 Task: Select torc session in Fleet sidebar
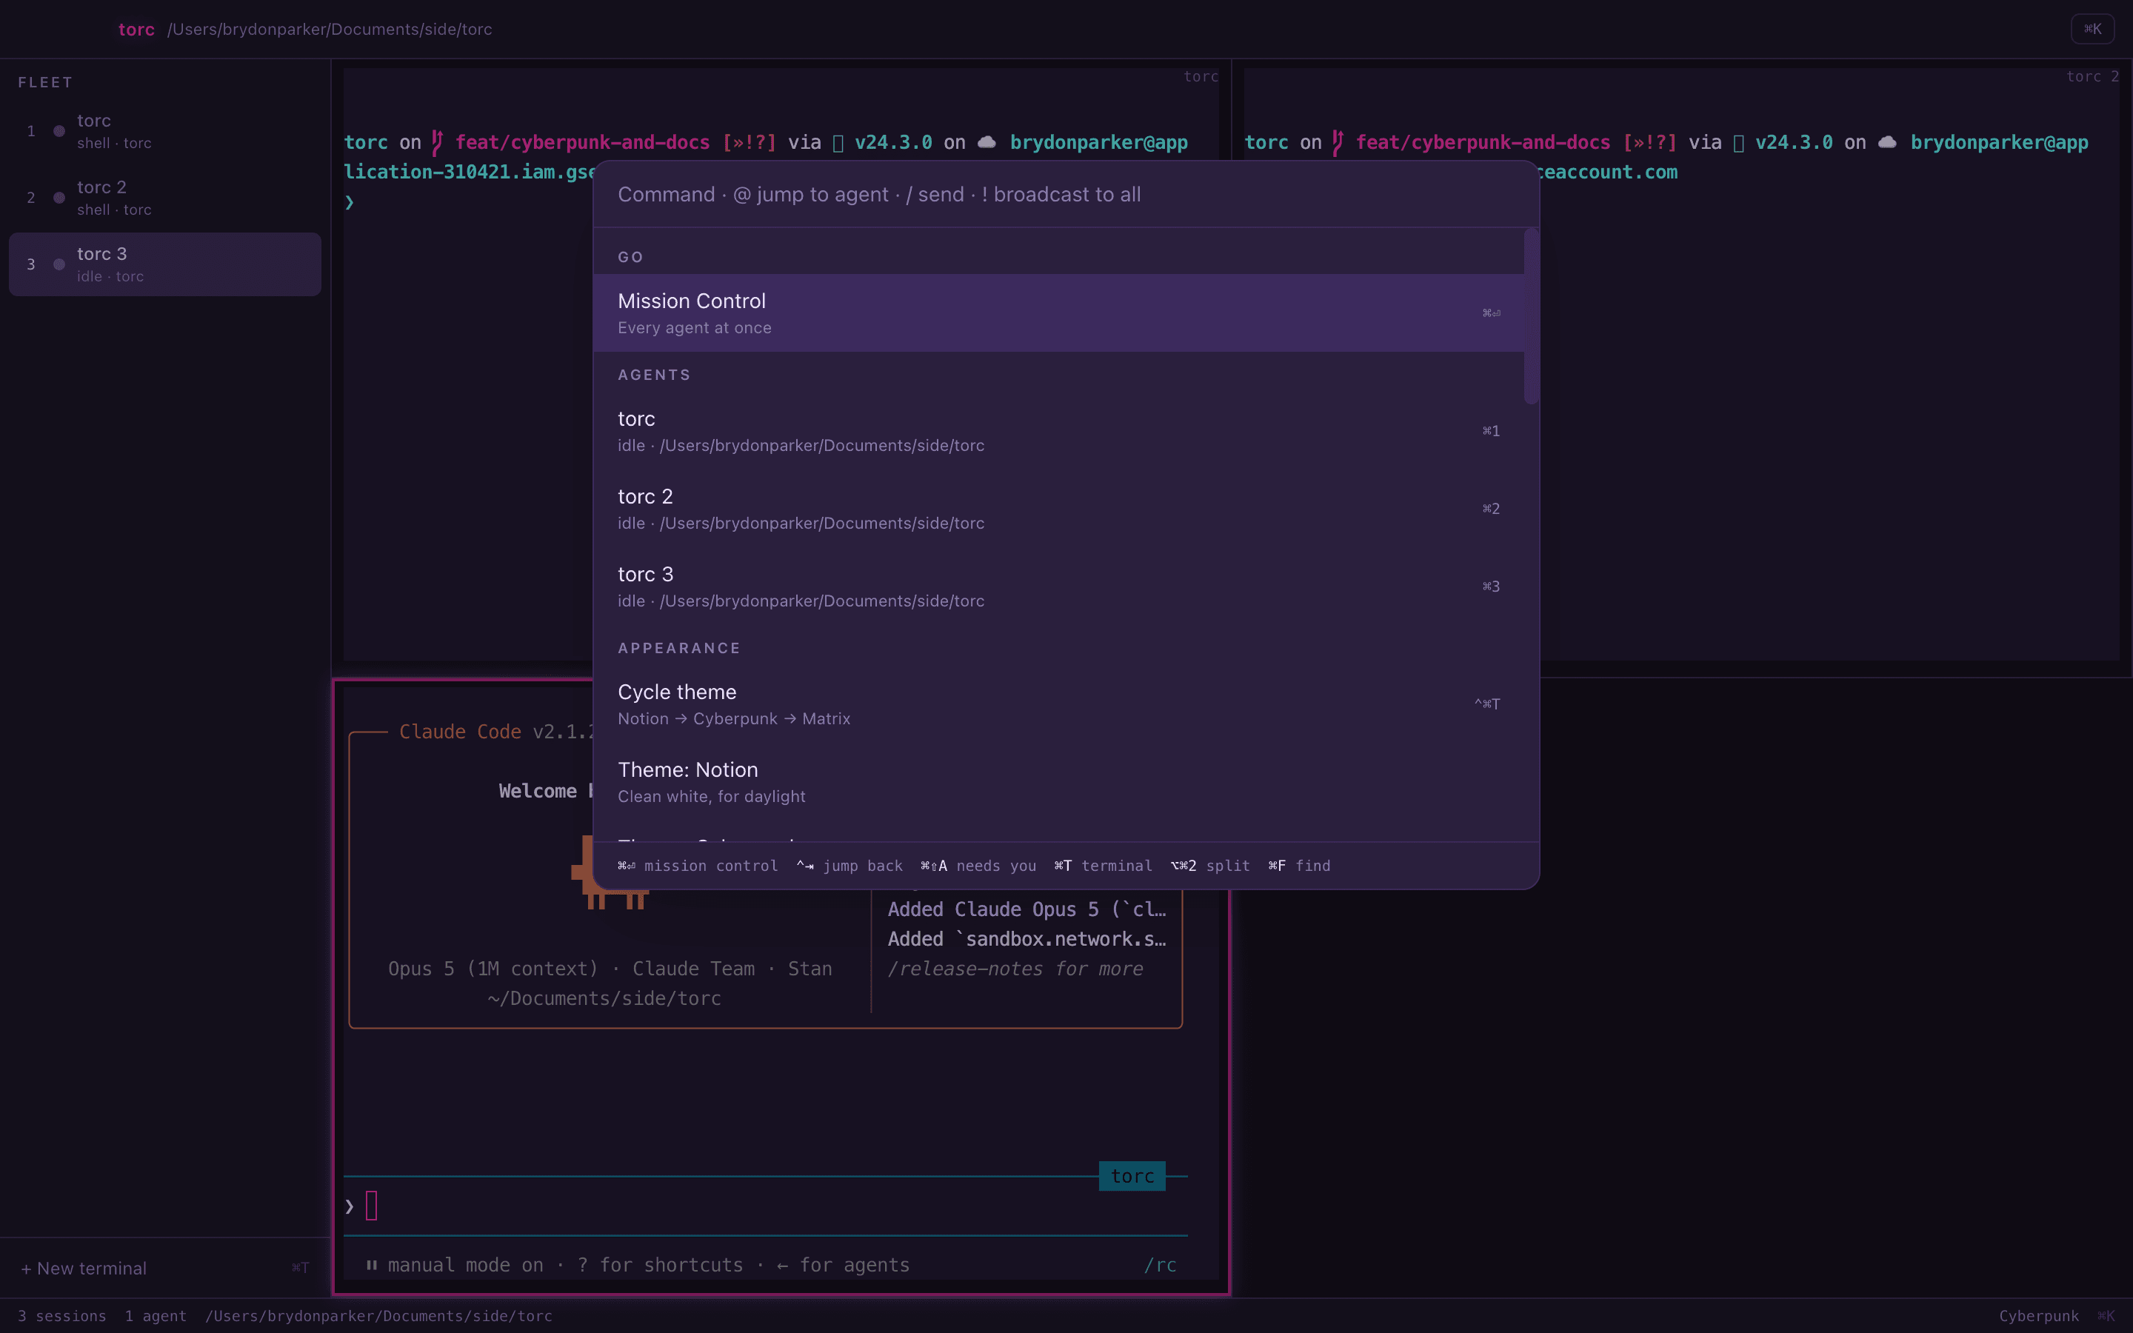click(165, 131)
